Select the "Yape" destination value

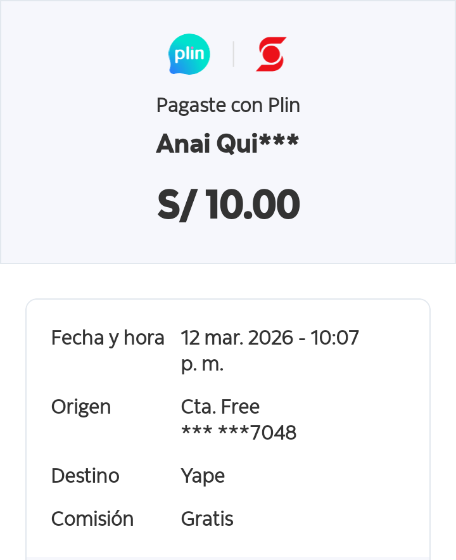[203, 476]
